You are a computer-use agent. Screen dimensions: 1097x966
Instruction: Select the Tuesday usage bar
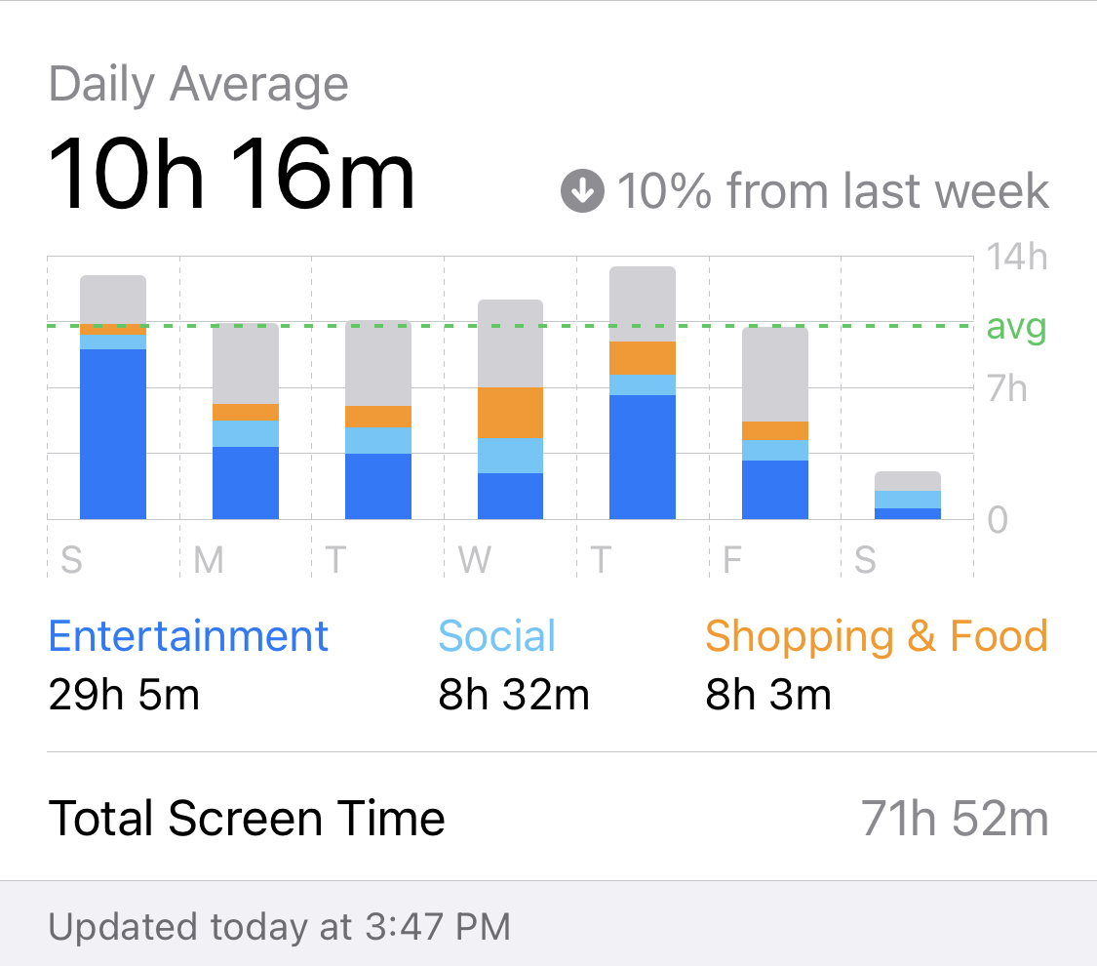(x=377, y=420)
